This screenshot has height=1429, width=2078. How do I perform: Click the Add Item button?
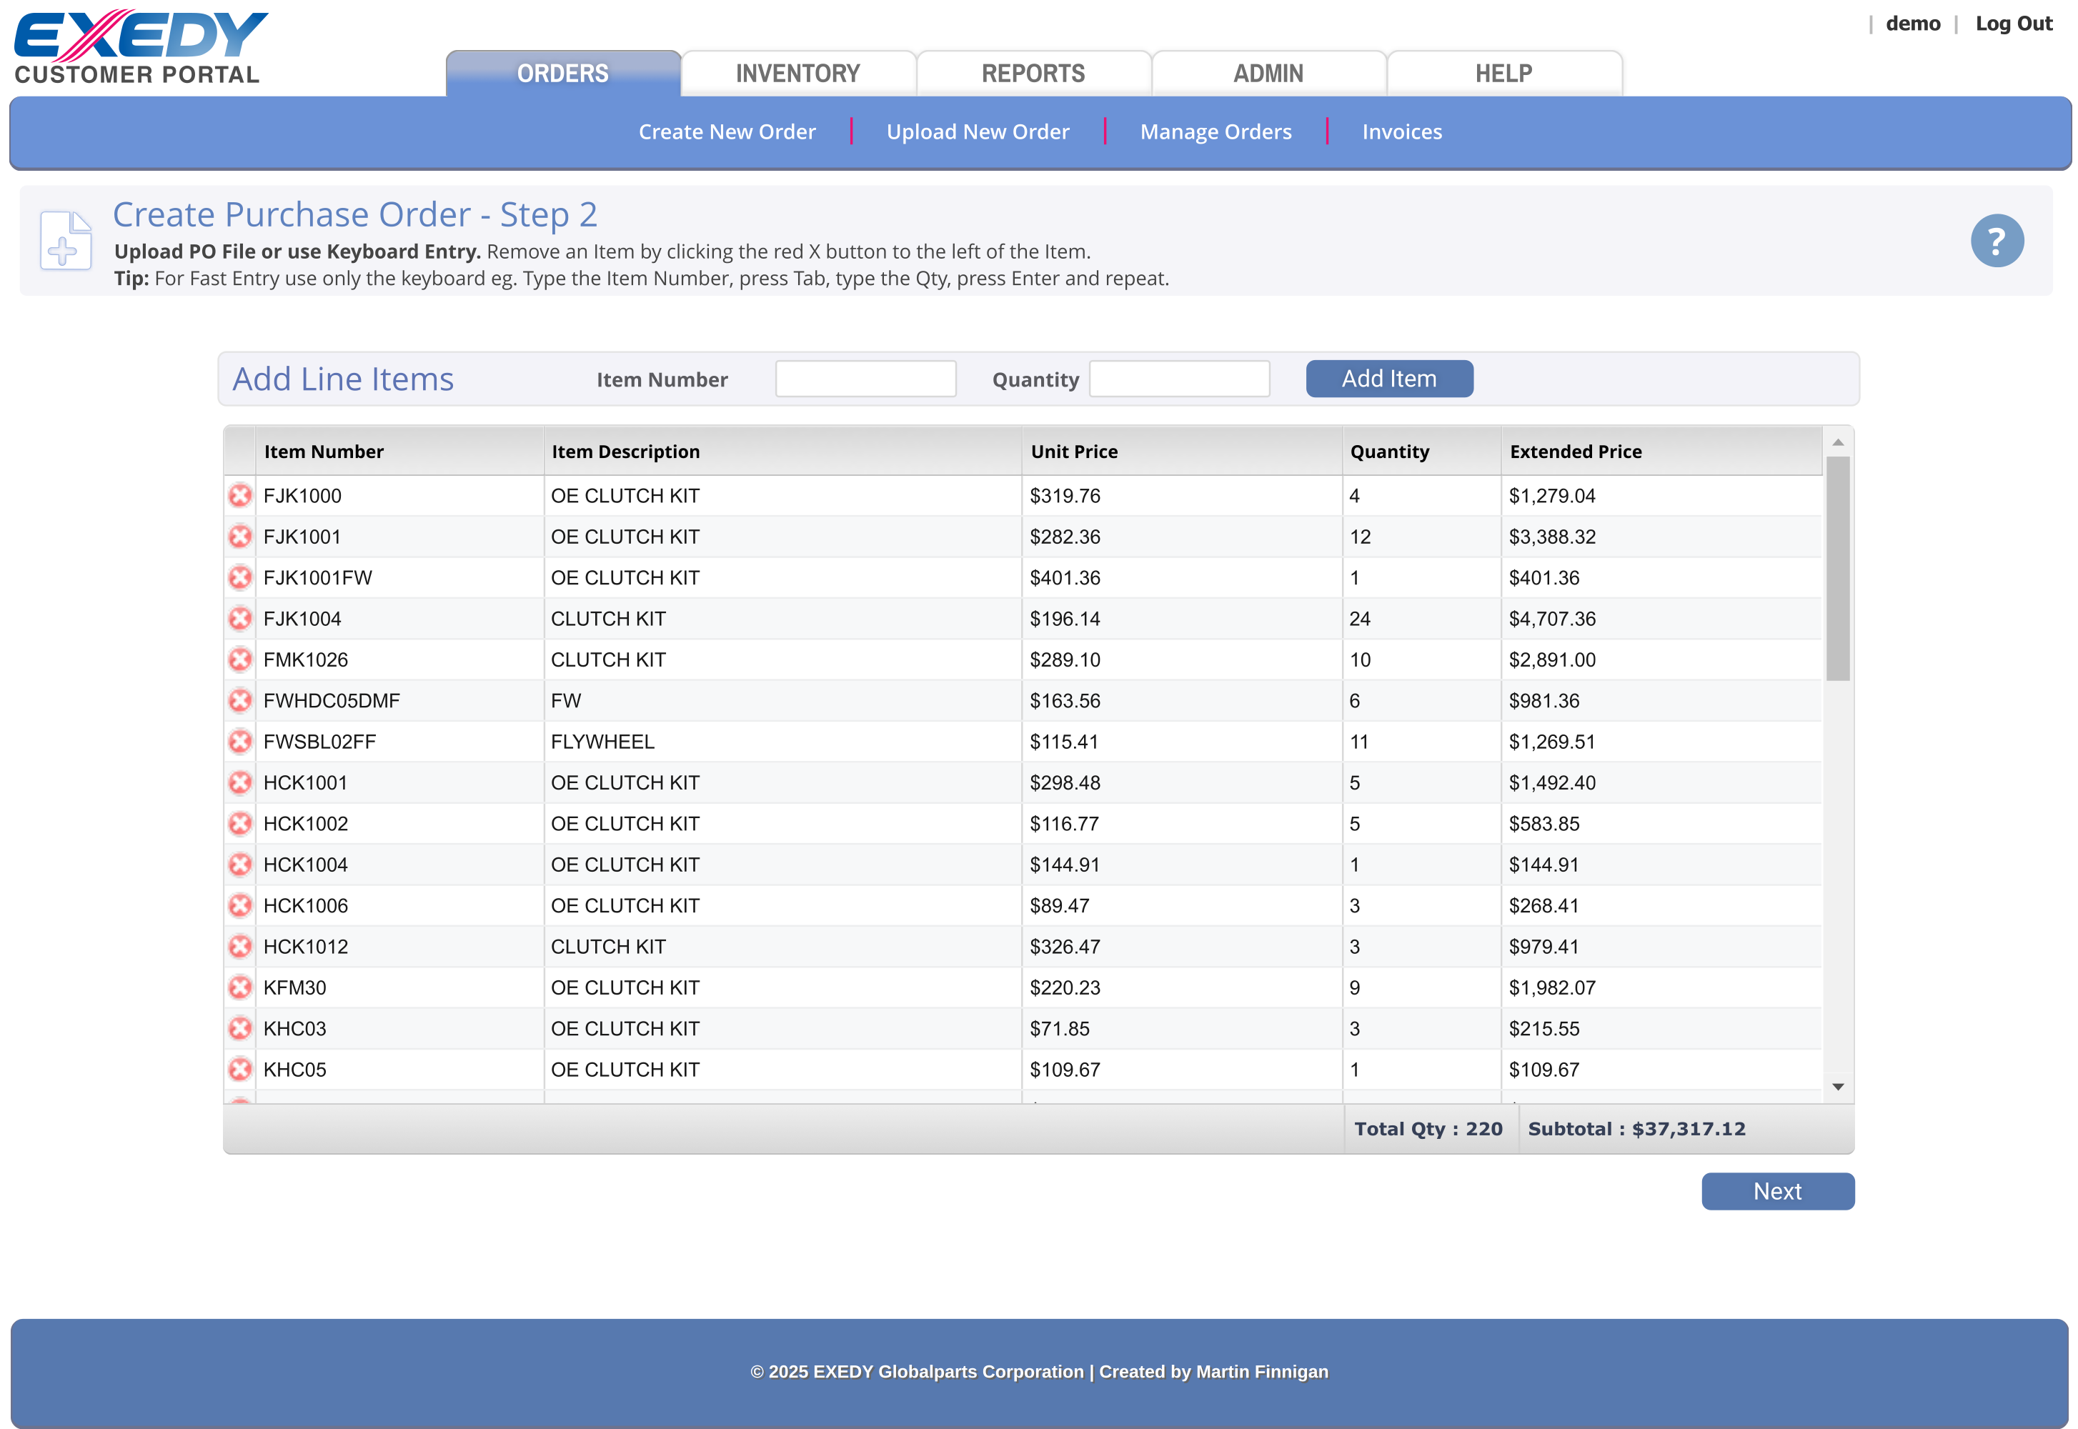(x=1388, y=379)
